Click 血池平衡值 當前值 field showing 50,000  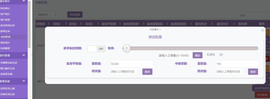pos(132,64)
